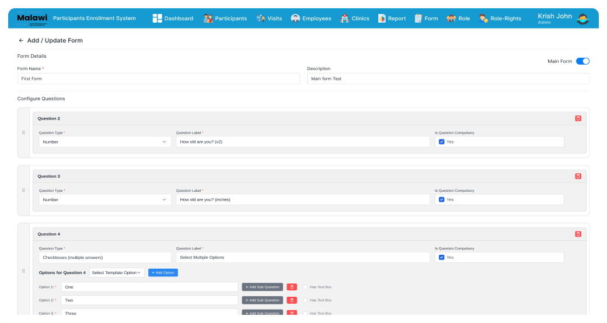
Task: Edit Question 4 label Select Multiple Options
Action: (303, 258)
